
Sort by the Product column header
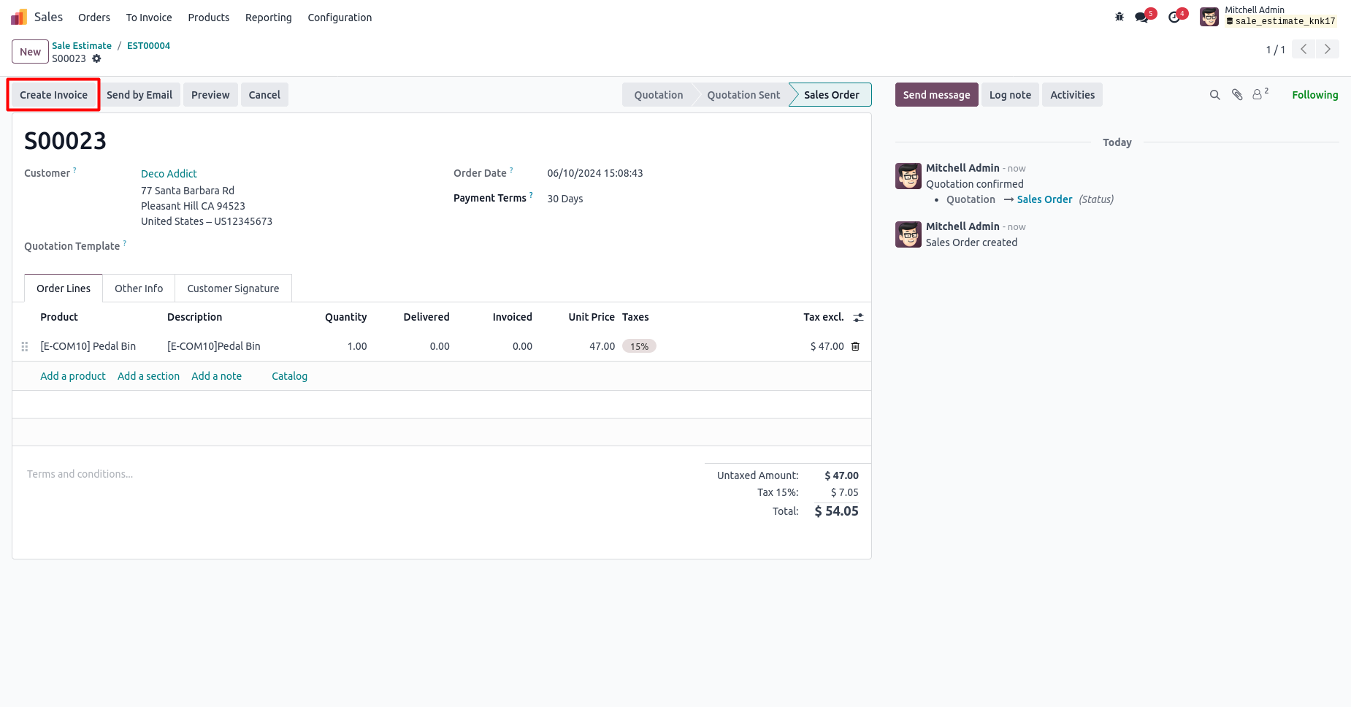pyautogui.click(x=58, y=317)
